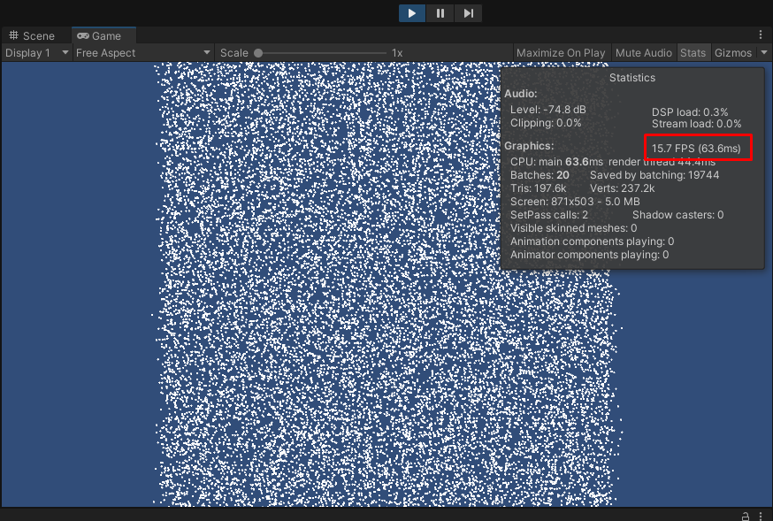The image size is (773, 521).
Task: Click the Scale slider handle
Action: [258, 53]
